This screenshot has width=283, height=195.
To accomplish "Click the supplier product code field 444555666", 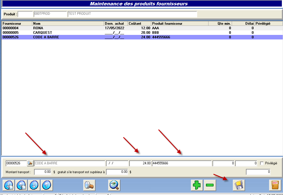I will coord(181,163).
